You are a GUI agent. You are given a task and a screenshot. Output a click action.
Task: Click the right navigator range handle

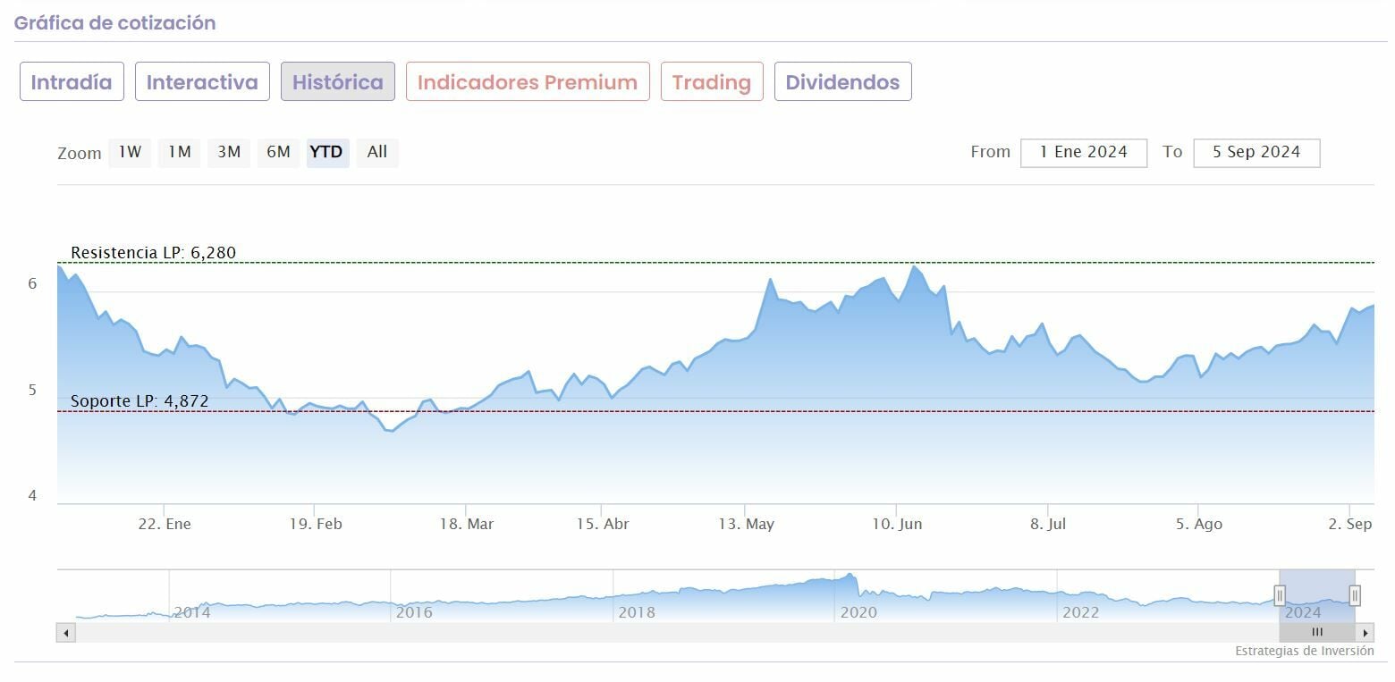pyautogui.click(x=1355, y=596)
